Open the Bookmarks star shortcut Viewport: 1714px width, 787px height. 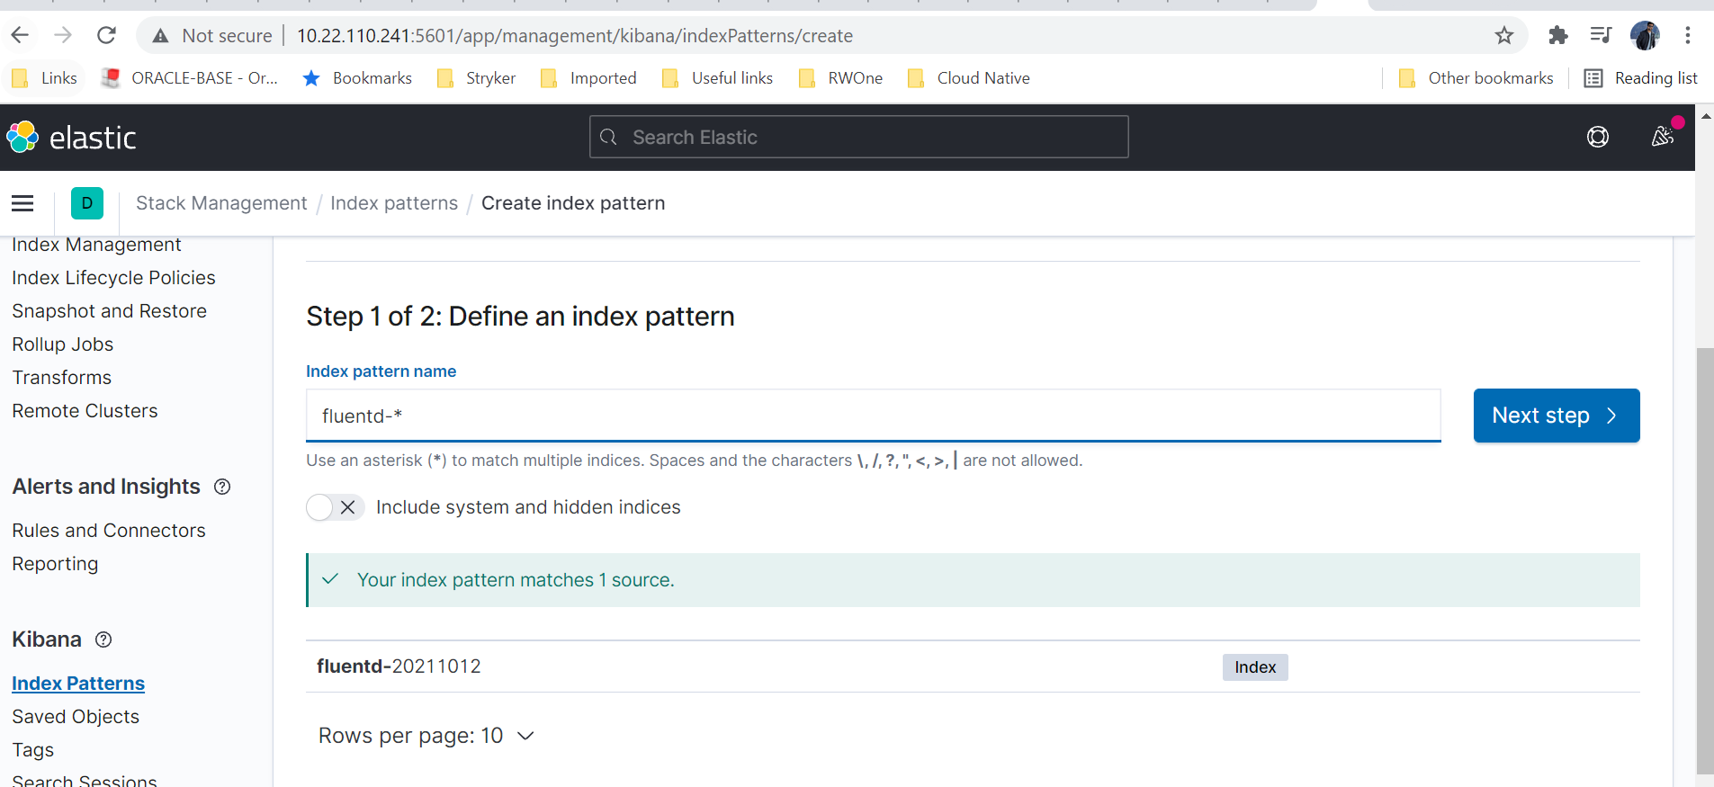pos(357,78)
